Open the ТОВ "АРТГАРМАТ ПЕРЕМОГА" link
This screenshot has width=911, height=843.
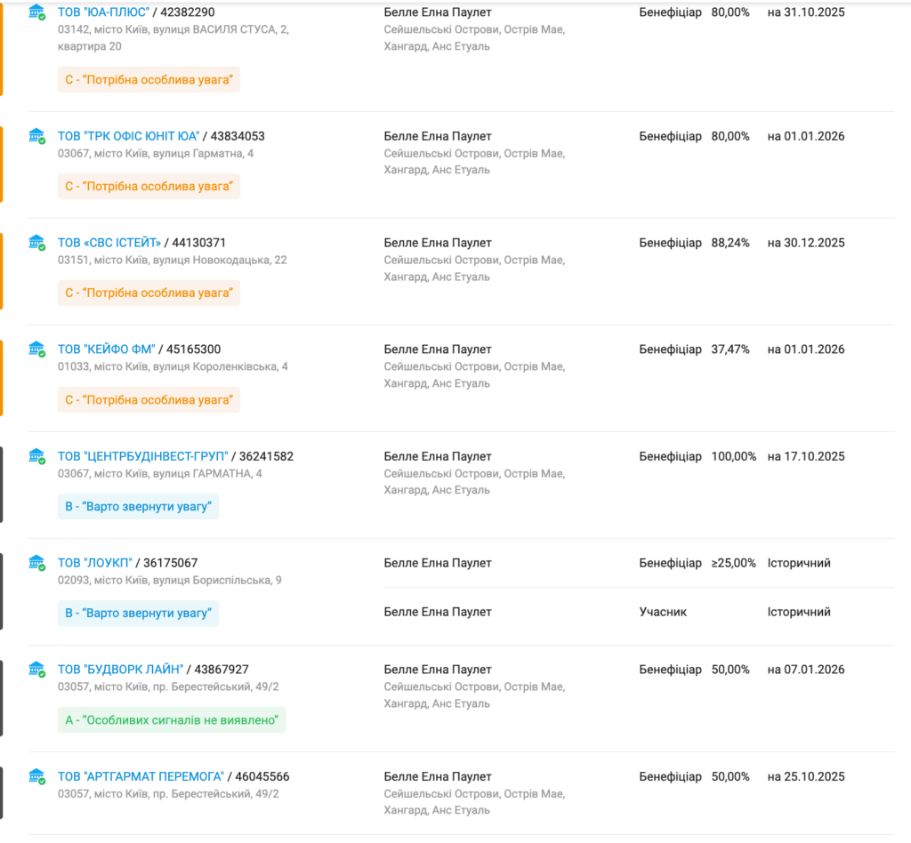click(141, 776)
